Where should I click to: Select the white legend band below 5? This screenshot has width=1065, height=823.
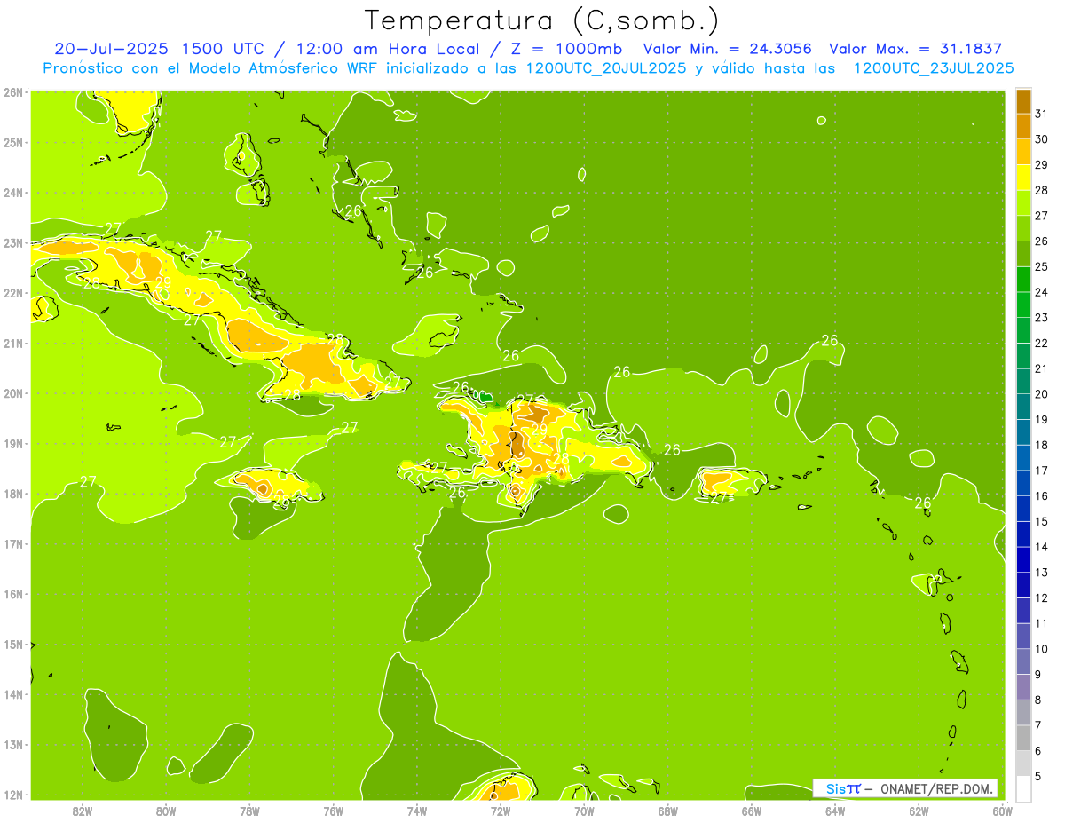[1023, 788]
